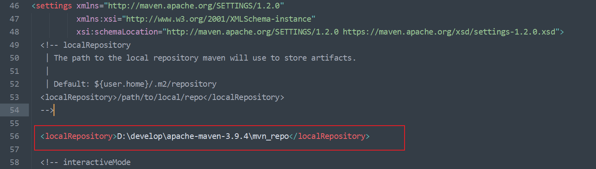
Task: Click the interactiveMode comment on line 58
Action: click(97, 162)
